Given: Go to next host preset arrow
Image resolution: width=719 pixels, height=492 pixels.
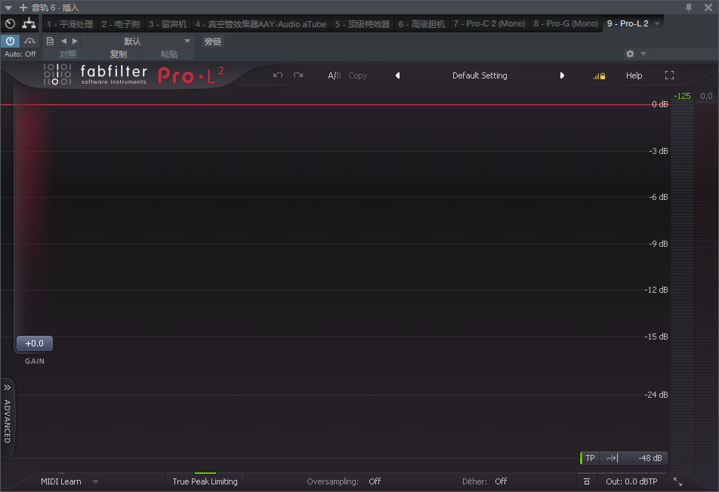Looking at the screenshot, I should (76, 42).
